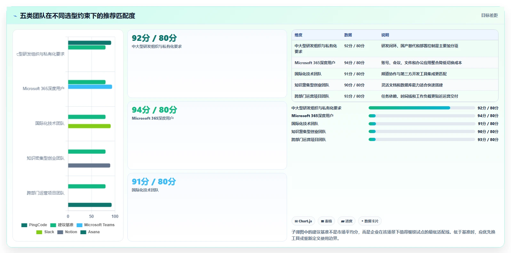Click table value 92分 / 80分
The width and height of the screenshot is (511, 253).
coord(354,46)
